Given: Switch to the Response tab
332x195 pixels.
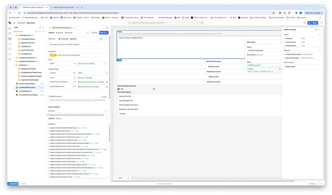Looking at the screenshot, I should pyautogui.click(x=59, y=33).
